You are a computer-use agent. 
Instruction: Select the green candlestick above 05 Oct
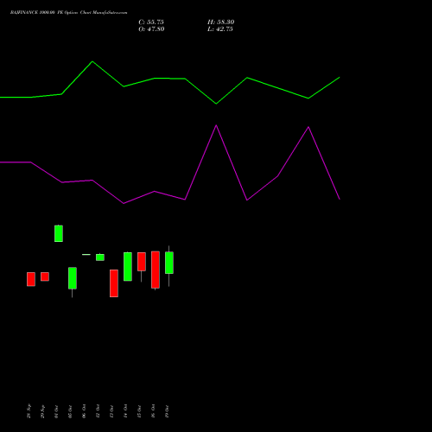coord(73,278)
